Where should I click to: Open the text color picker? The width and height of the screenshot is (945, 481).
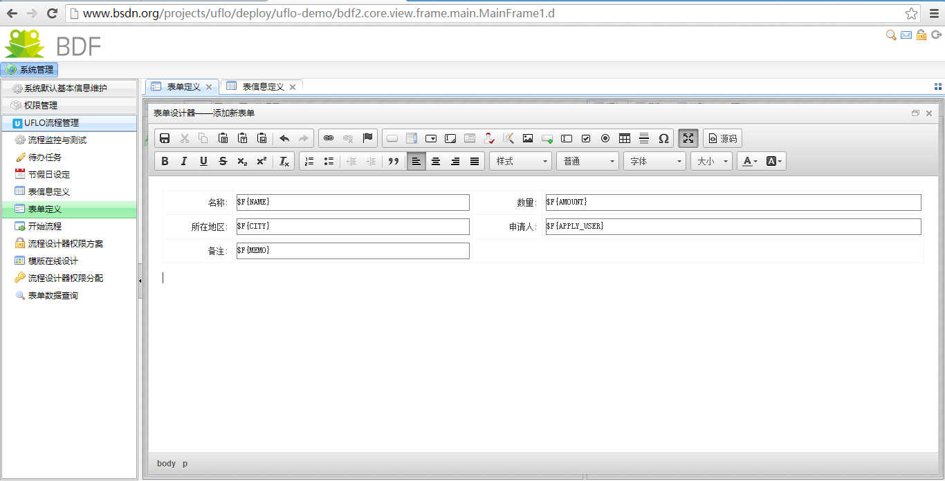tap(749, 161)
